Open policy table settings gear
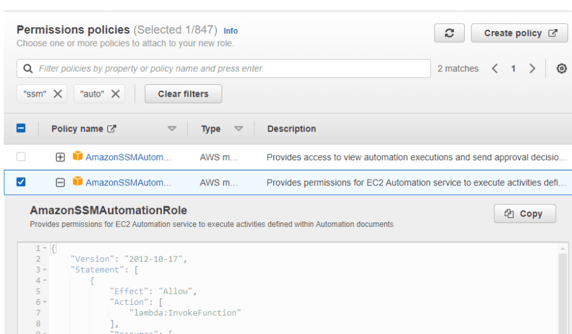This screenshot has height=334, width=572. (x=562, y=68)
